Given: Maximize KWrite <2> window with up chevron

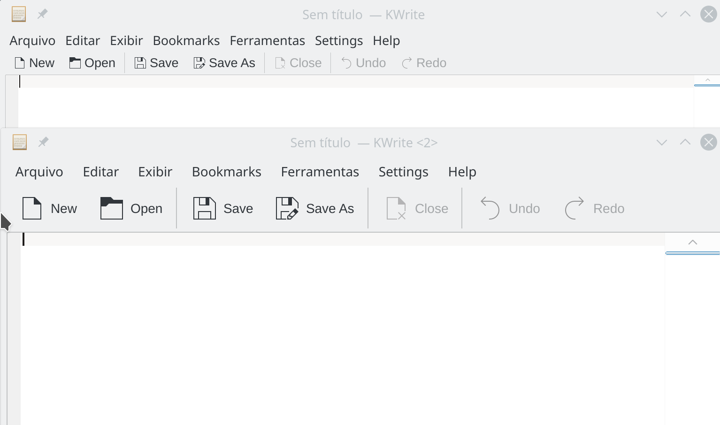Looking at the screenshot, I should pyautogui.click(x=685, y=142).
